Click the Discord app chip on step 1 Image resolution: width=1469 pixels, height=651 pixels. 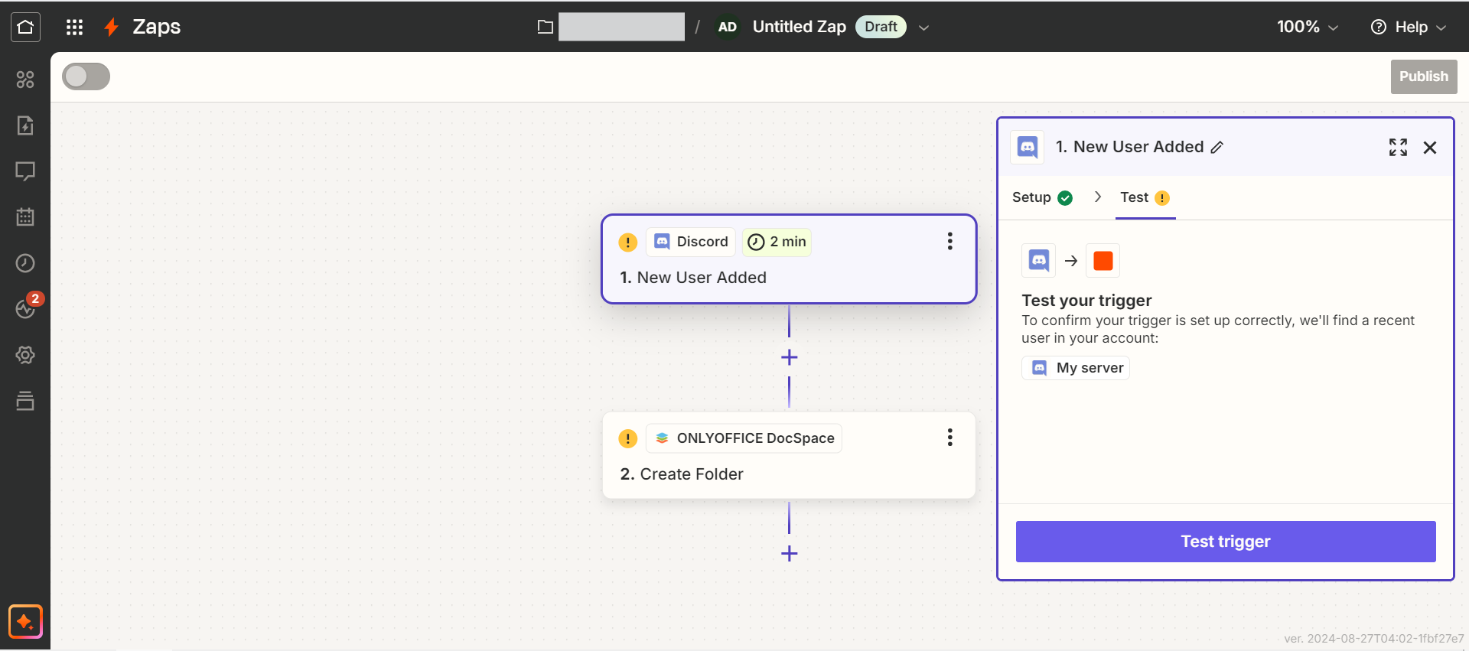click(x=691, y=242)
